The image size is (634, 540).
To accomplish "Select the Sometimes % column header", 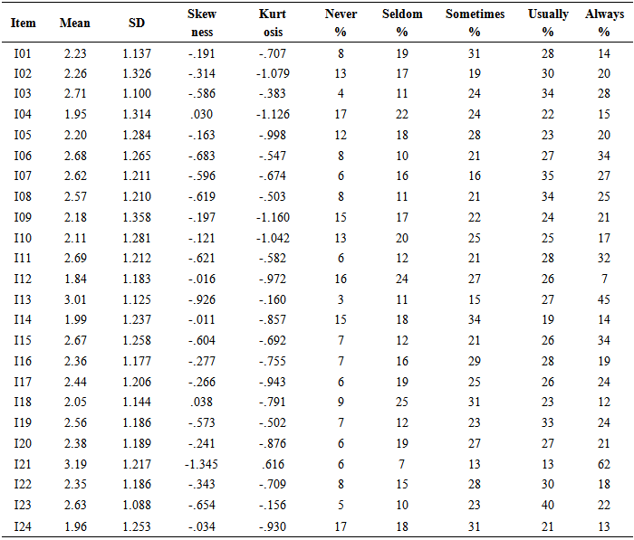I will click(x=474, y=23).
